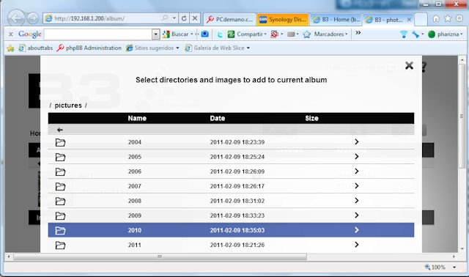
Task: Switch to the B3 - Home tab
Action: pos(336,20)
